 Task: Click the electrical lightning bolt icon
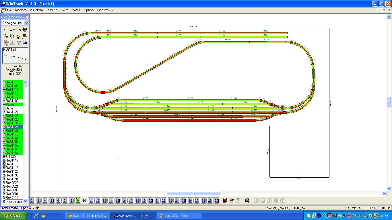[19, 36]
